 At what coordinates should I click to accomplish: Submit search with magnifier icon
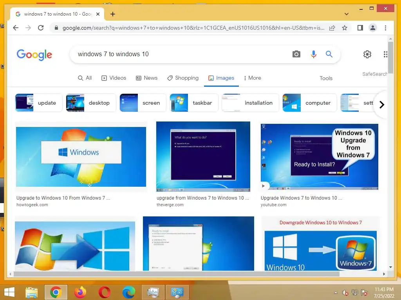[329, 54]
